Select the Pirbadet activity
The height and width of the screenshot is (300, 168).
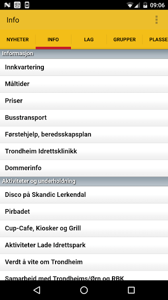pos(84,211)
